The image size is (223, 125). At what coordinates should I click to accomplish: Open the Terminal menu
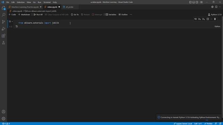(x=47, y=2)
